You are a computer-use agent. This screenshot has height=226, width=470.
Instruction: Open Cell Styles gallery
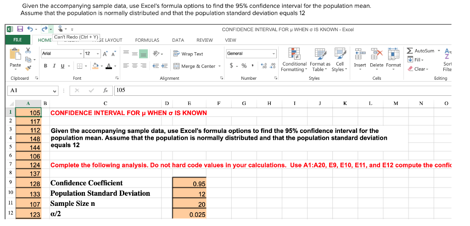[x=340, y=60]
